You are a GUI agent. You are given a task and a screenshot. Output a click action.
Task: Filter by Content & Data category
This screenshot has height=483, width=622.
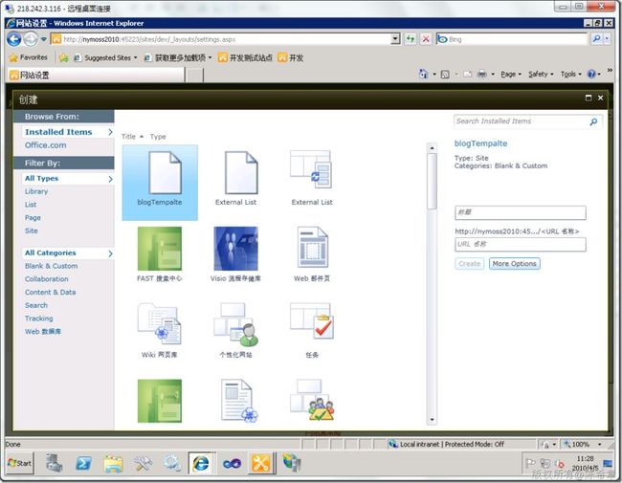(50, 293)
